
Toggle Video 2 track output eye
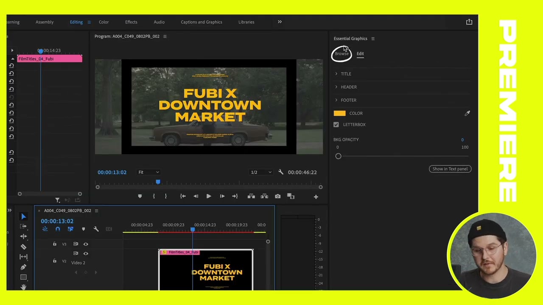pos(86,253)
